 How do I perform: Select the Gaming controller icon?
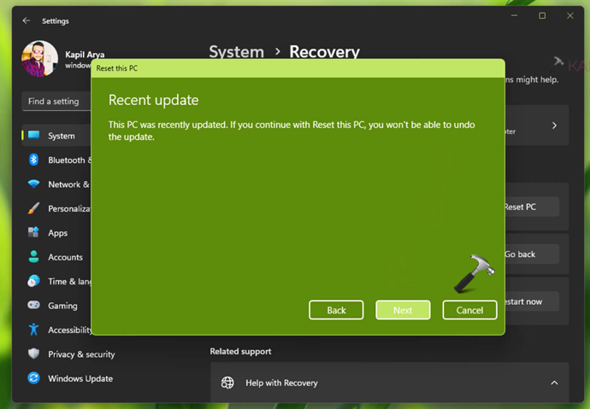(34, 305)
